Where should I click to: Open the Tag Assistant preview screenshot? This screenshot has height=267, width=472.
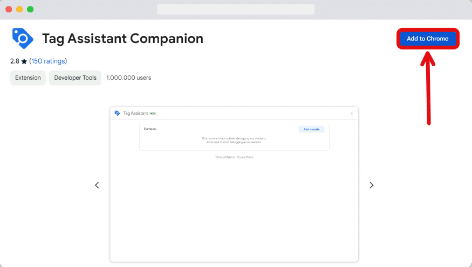point(234,184)
